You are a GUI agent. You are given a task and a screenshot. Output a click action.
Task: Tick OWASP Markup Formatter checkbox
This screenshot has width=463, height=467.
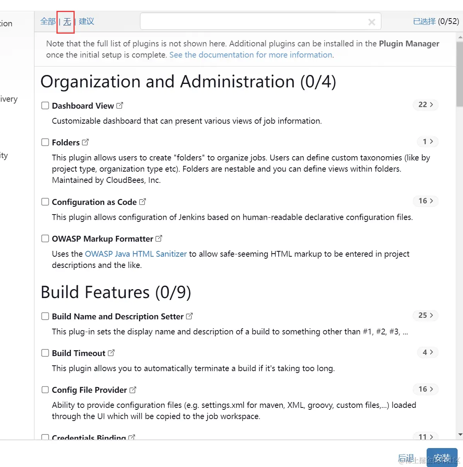45,239
